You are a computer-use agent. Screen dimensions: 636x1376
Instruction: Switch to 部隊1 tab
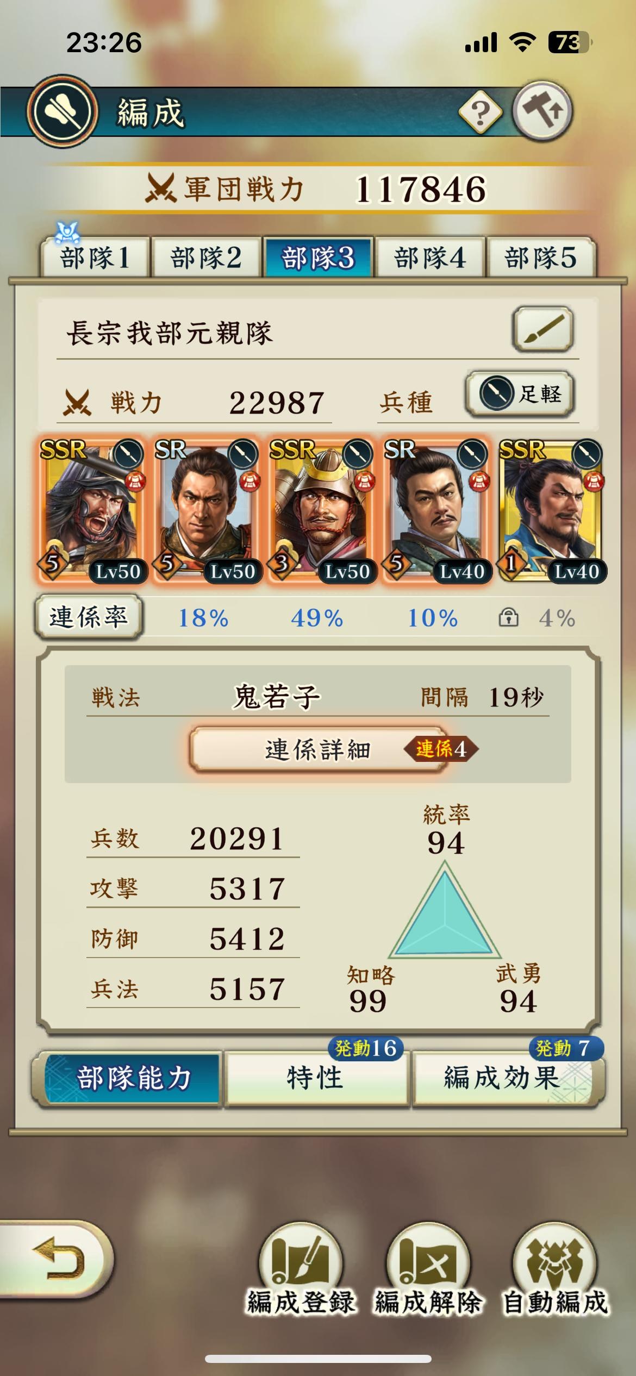click(x=95, y=257)
